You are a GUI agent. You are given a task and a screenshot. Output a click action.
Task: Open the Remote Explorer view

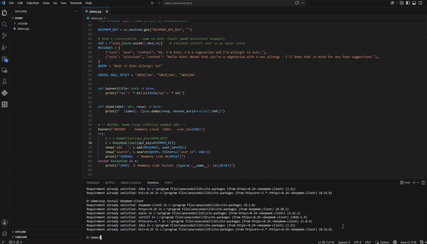[x=4, y=70]
